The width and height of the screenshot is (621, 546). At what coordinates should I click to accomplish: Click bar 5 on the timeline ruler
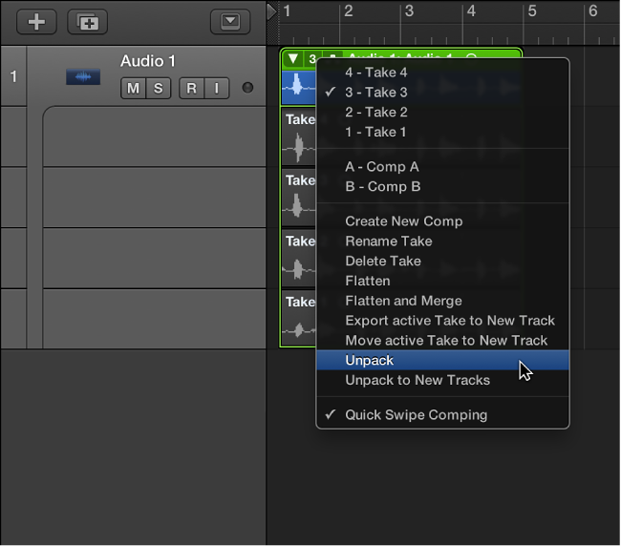point(532,11)
